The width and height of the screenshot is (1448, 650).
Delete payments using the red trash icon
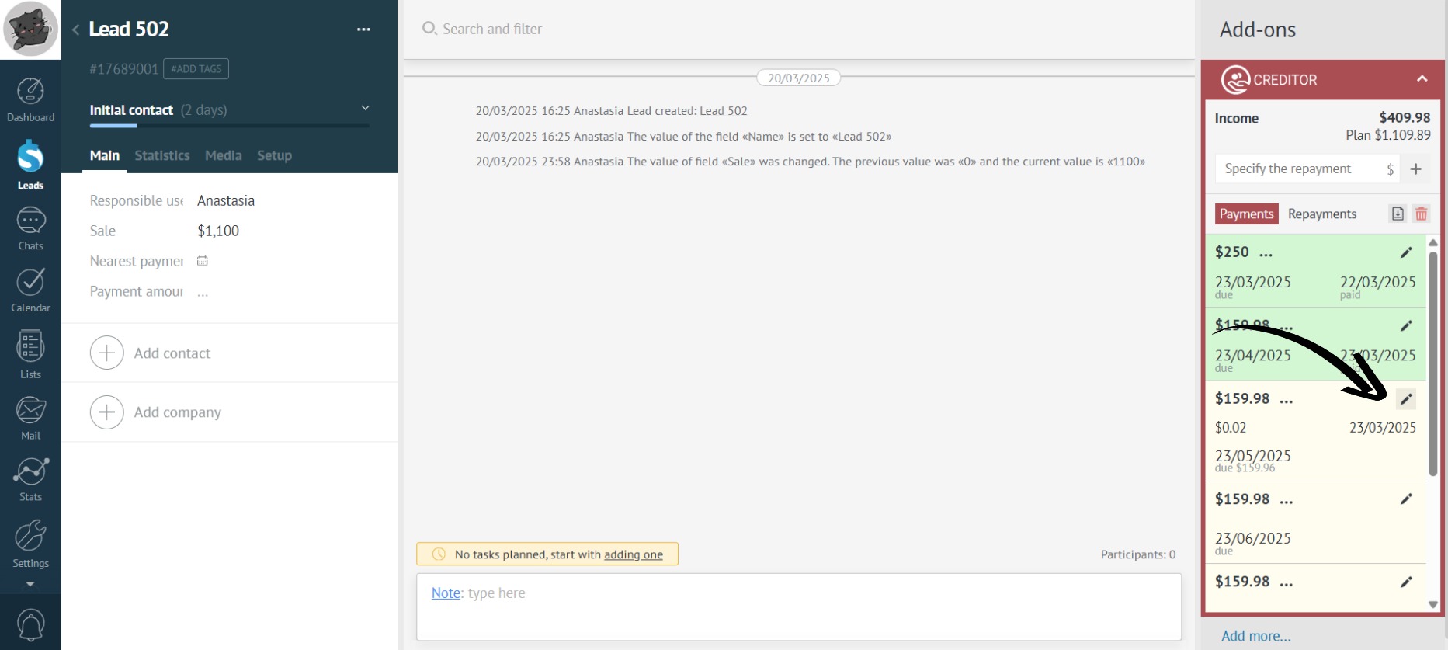(x=1421, y=214)
